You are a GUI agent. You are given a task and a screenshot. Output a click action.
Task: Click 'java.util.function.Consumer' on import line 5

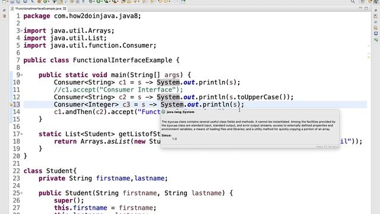click(x=102, y=46)
